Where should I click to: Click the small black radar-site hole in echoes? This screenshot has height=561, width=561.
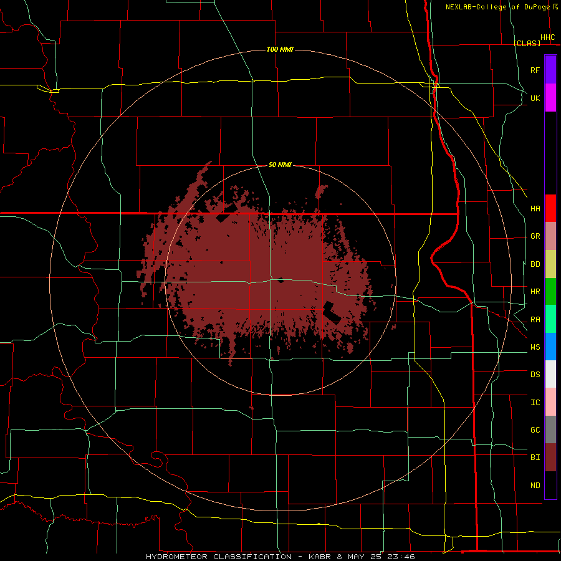(x=280, y=280)
